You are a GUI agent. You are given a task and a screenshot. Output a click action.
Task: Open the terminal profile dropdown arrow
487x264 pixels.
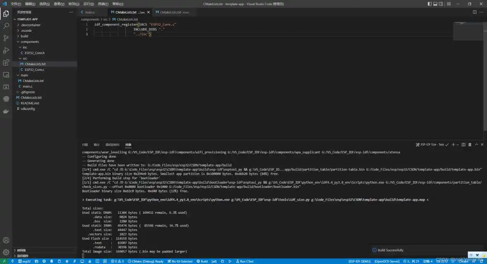pos(457,145)
